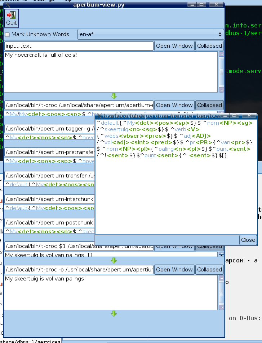
Task: Click the lt-proc $1 command field
Action: click(79, 246)
